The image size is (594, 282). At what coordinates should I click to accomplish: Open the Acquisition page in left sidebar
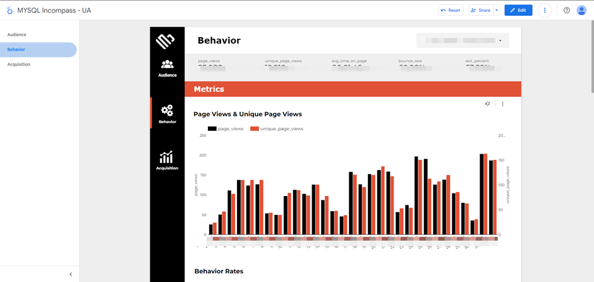coord(18,64)
